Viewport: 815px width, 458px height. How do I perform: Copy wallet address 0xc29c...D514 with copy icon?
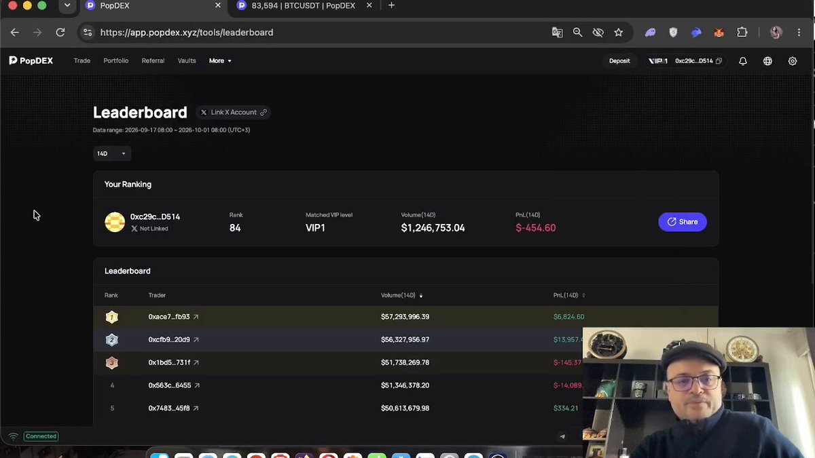pos(719,61)
